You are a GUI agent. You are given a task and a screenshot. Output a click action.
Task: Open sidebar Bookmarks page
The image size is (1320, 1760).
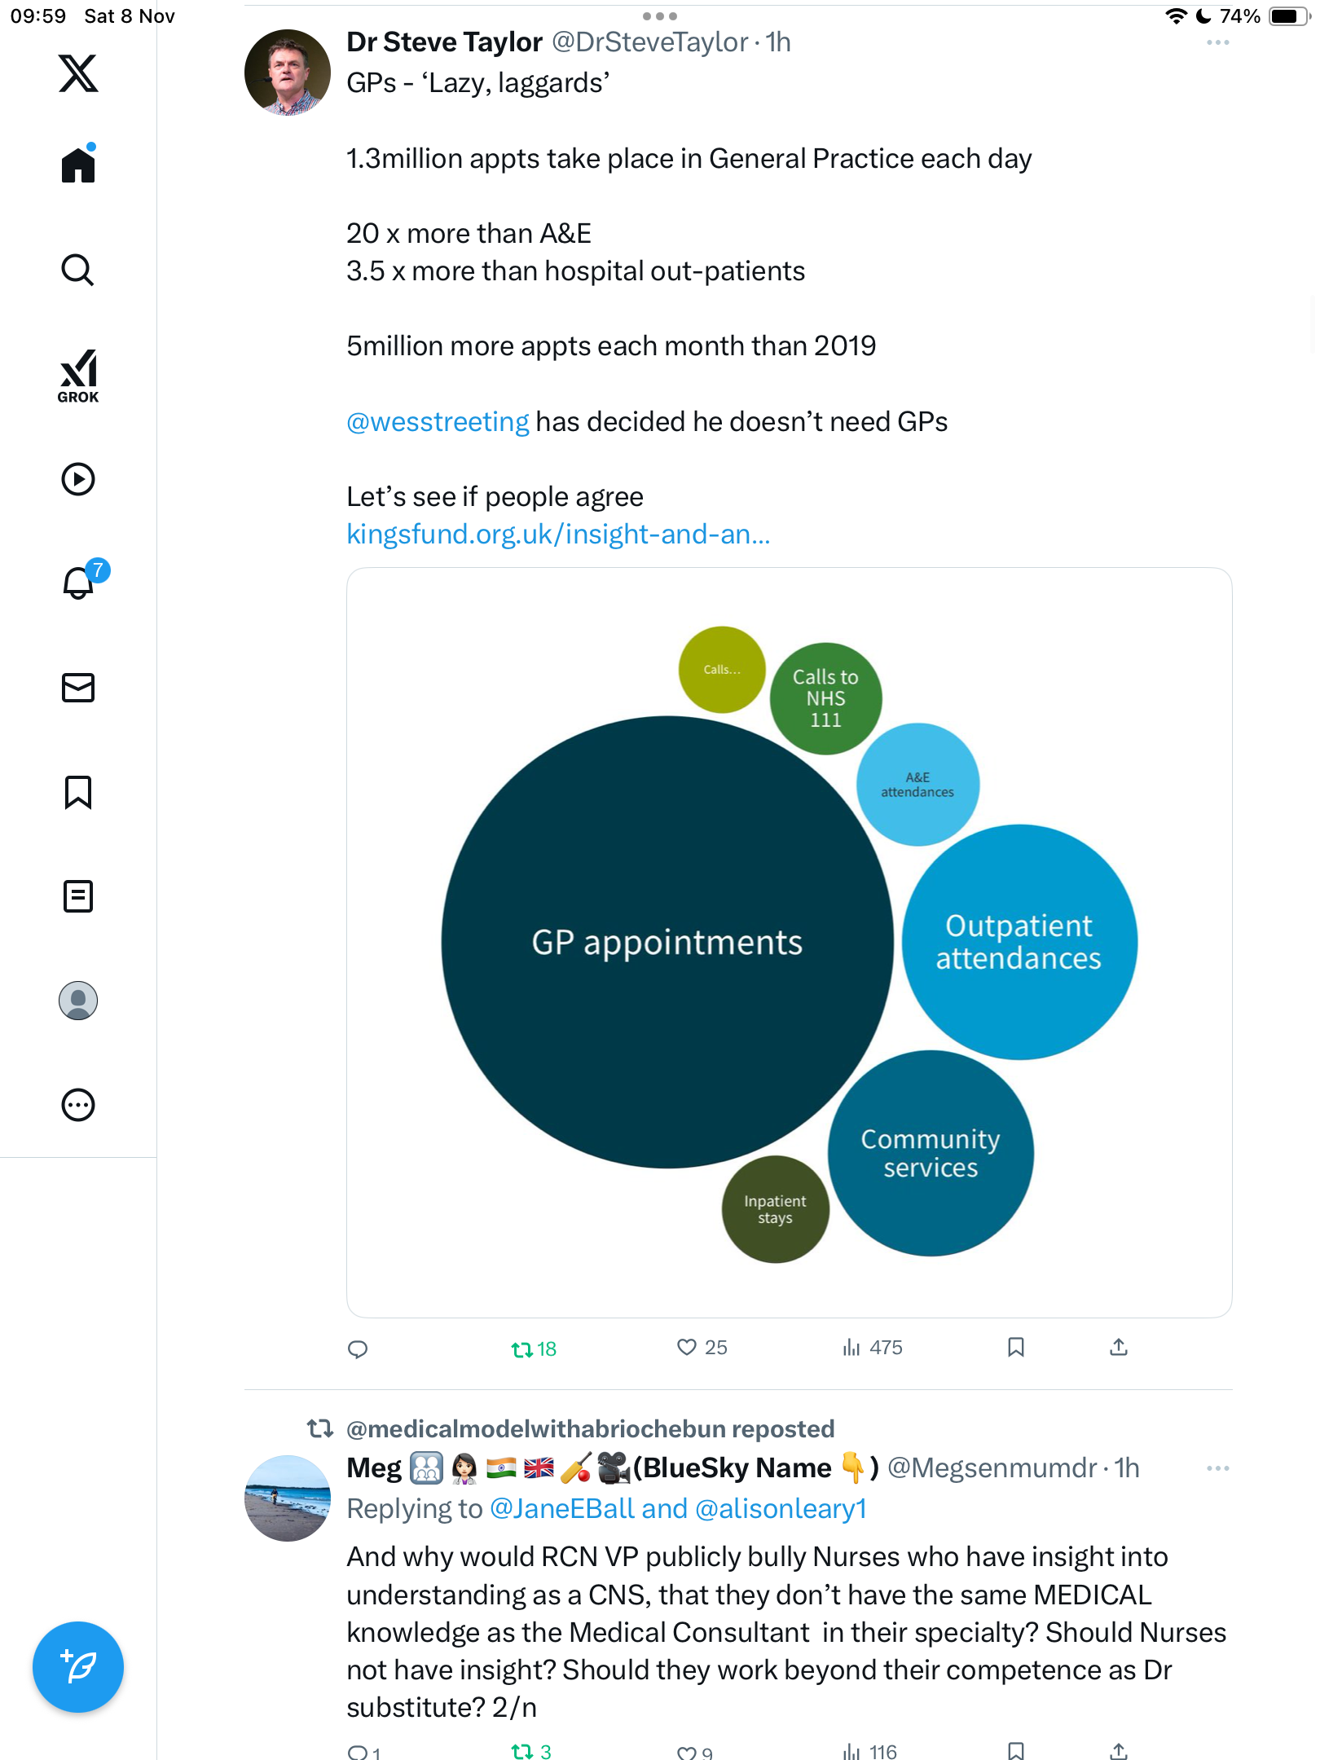78,792
